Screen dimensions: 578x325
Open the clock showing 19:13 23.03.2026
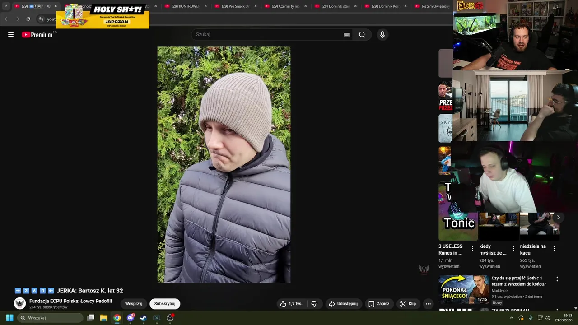pyautogui.click(x=564, y=318)
